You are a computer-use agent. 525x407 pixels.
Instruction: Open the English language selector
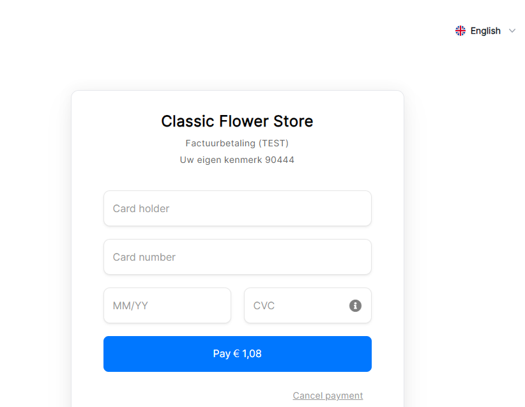[x=485, y=31]
